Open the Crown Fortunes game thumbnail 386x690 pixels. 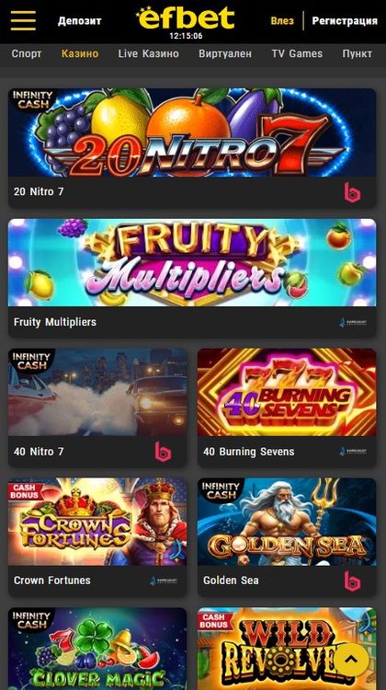pyautogui.click(x=97, y=522)
